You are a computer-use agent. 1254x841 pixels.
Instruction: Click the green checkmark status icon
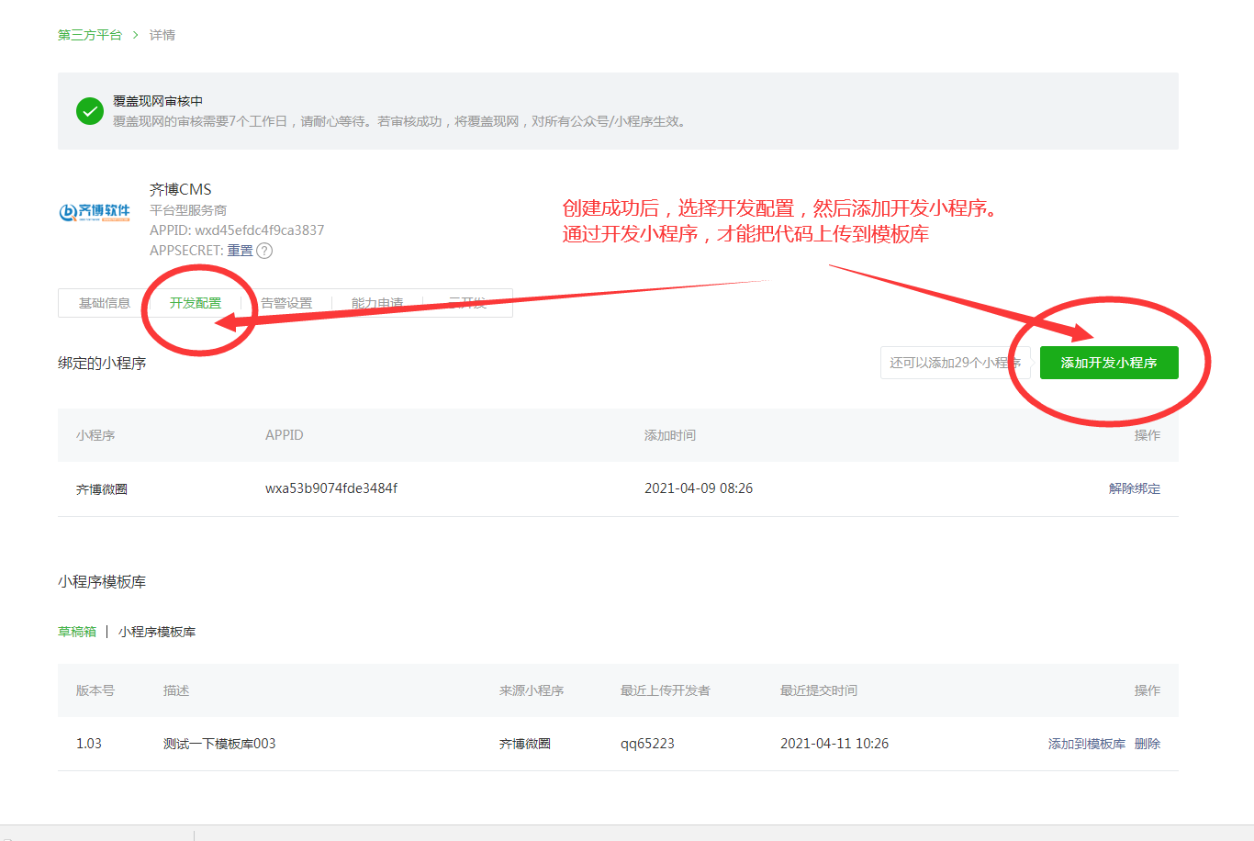(90, 111)
